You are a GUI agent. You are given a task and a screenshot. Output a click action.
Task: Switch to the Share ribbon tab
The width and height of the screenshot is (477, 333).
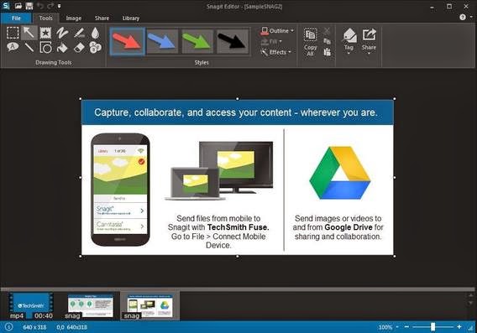point(102,18)
